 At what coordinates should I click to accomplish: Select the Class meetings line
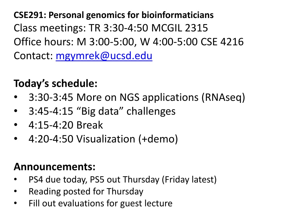pyautogui.click(x=111, y=28)
